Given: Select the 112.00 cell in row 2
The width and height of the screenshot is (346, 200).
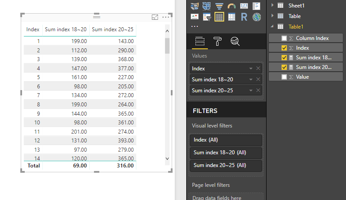Looking at the screenshot, I should click(79, 50).
